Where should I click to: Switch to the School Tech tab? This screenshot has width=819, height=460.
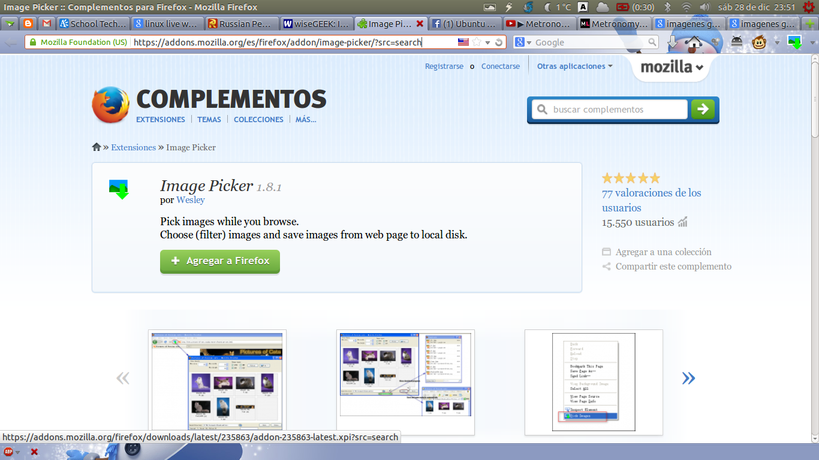(x=93, y=24)
